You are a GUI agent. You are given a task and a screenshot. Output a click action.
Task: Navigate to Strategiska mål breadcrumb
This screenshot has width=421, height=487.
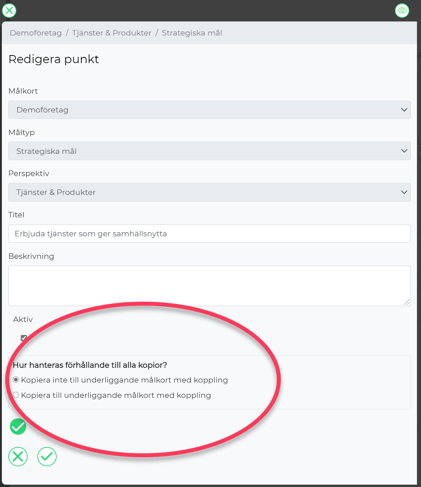(x=192, y=33)
